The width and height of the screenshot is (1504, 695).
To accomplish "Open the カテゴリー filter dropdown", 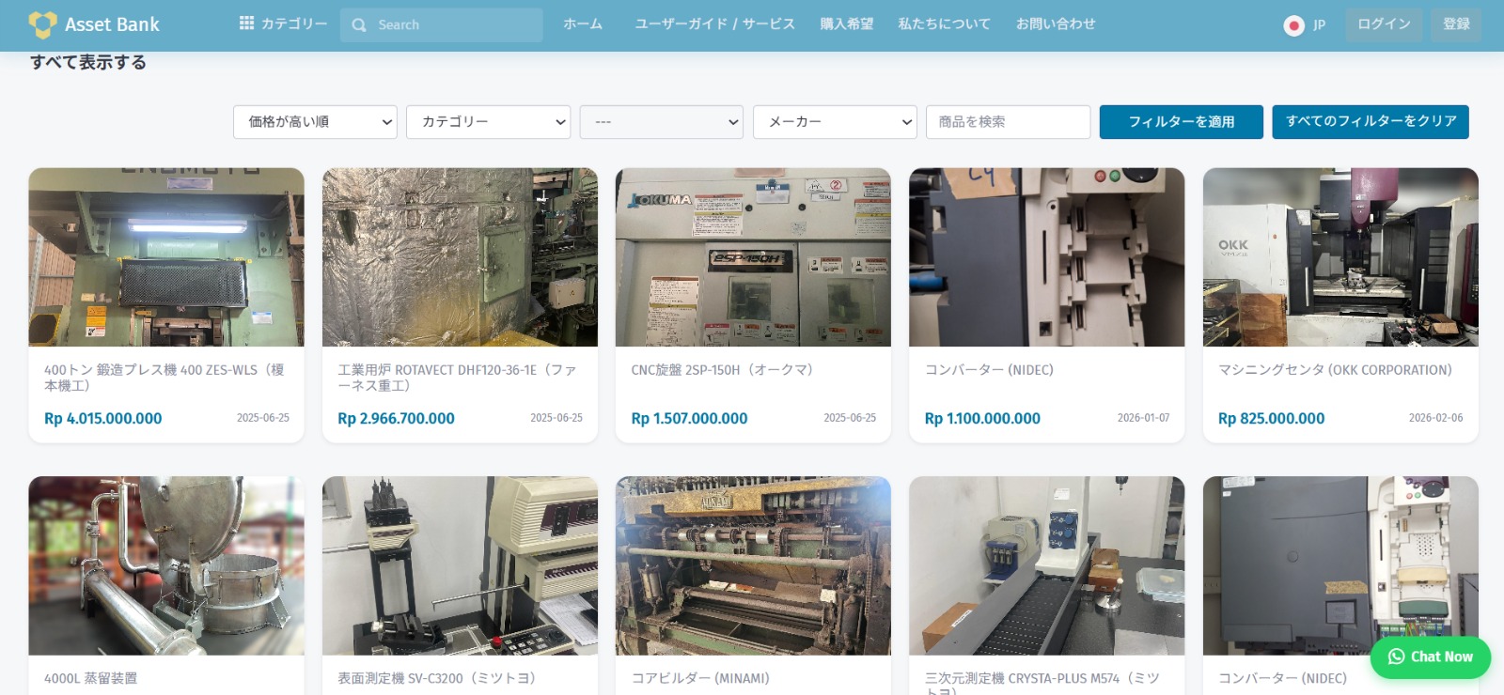I will click(488, 122).
